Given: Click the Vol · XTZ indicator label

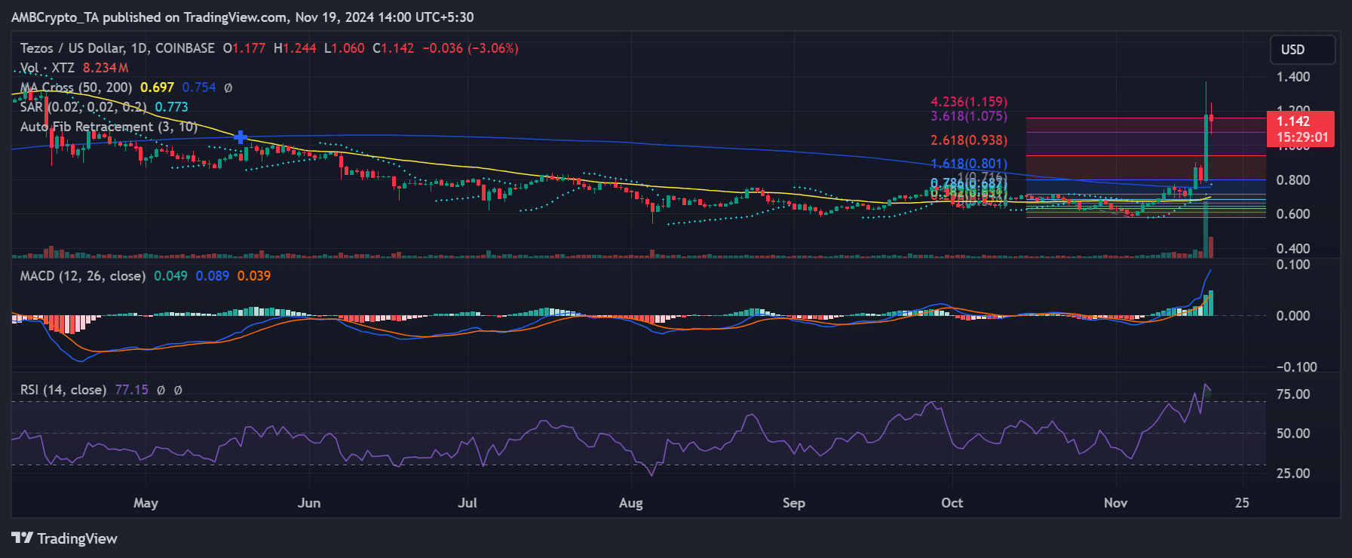Looking at the screenshot, I should 48,68.
